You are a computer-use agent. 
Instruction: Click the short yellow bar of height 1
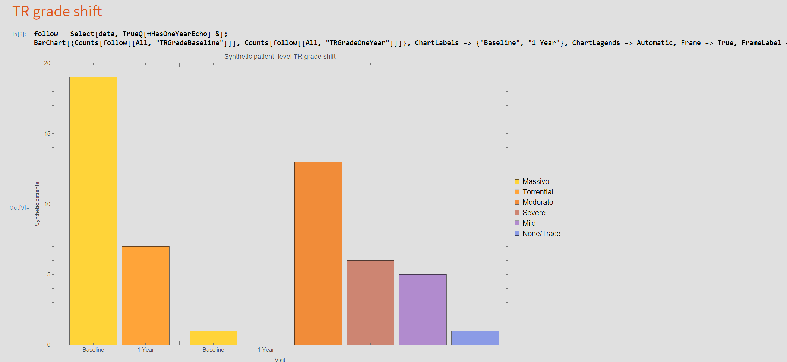214,338
